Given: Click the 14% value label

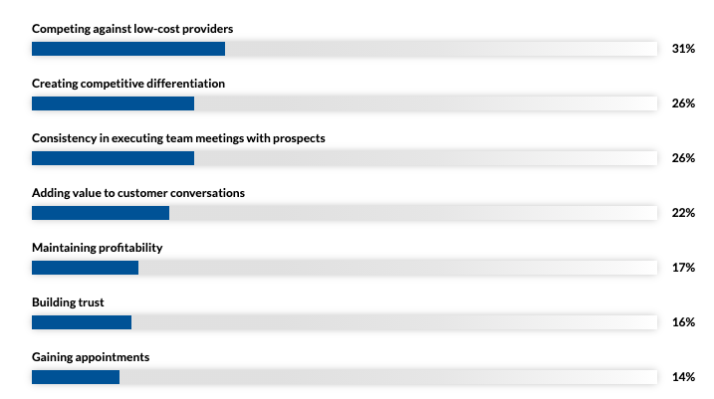Looking at the screenshot, I should [x=683, y=377].
